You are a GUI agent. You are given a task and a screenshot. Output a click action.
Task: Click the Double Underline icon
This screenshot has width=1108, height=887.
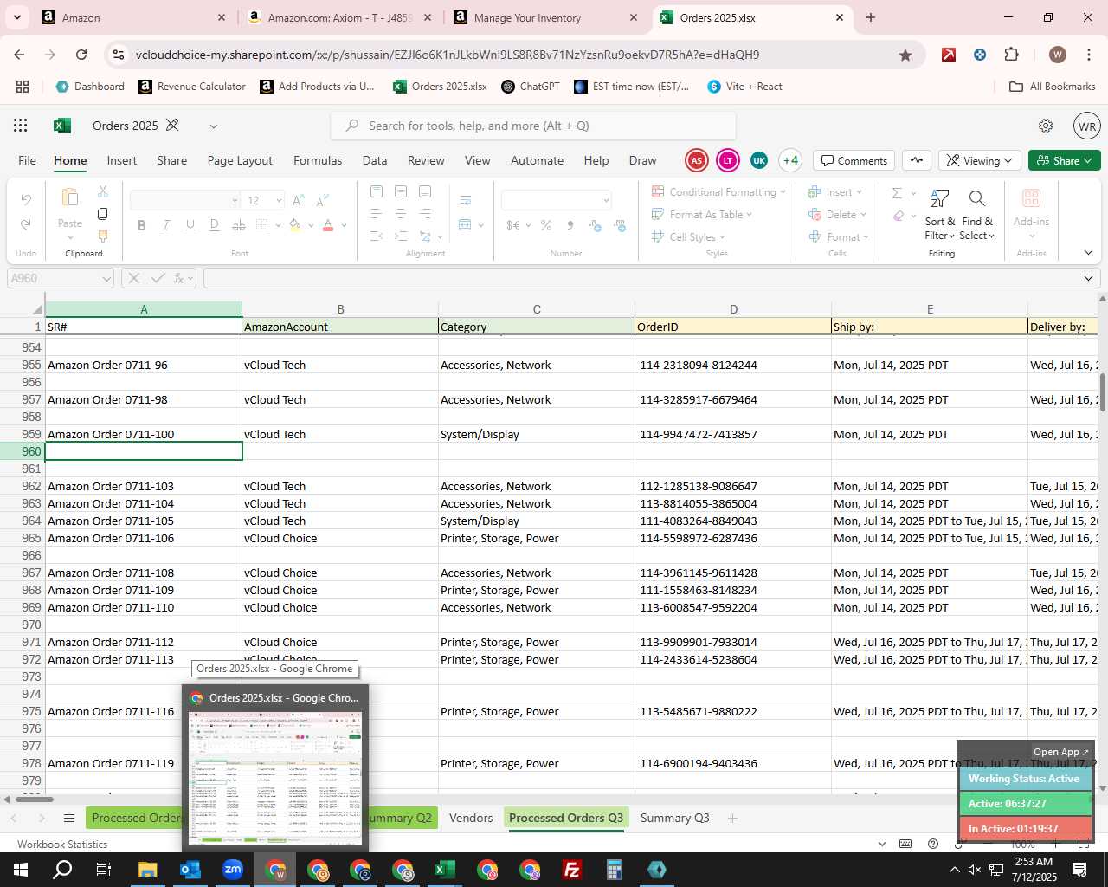215,225
